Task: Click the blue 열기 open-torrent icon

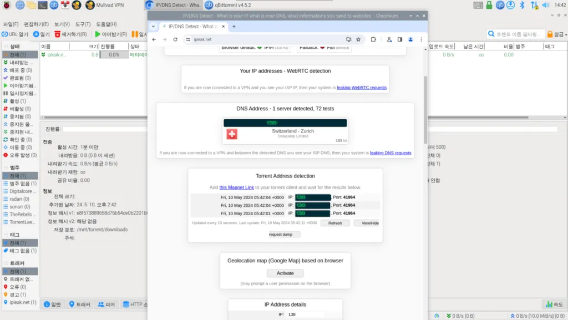Action: tap(35, 34)
